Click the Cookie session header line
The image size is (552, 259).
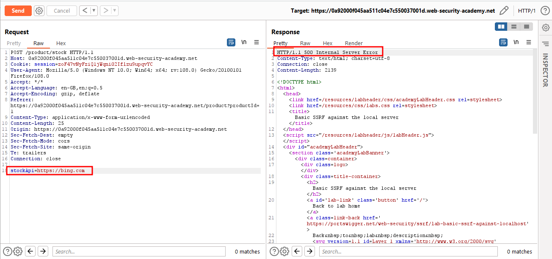tap(82, 64)
